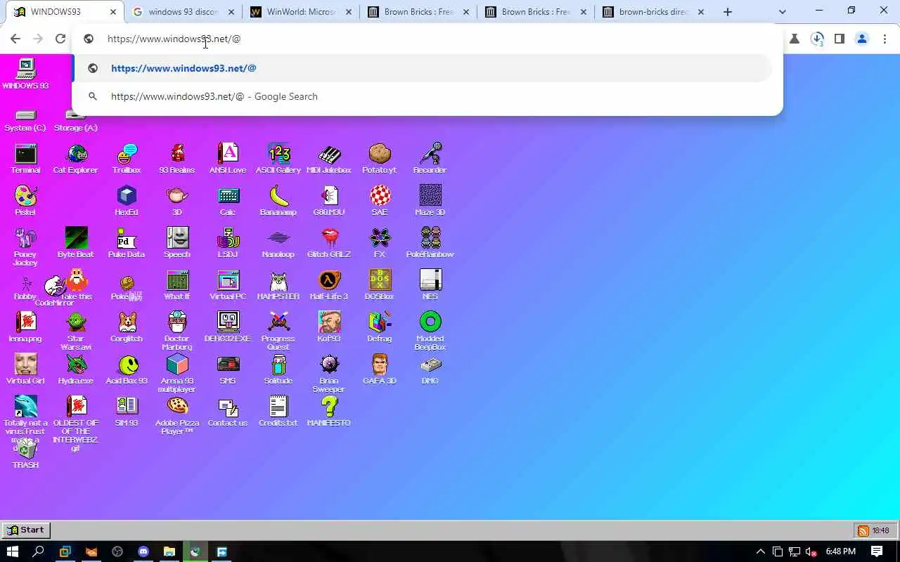
Task: Open the Chrome three-dot menu
Action: coord(885,39)
